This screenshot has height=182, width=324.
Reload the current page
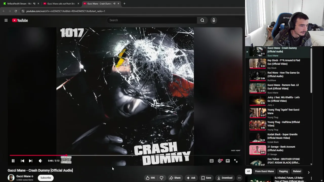(x=16, y=11)
